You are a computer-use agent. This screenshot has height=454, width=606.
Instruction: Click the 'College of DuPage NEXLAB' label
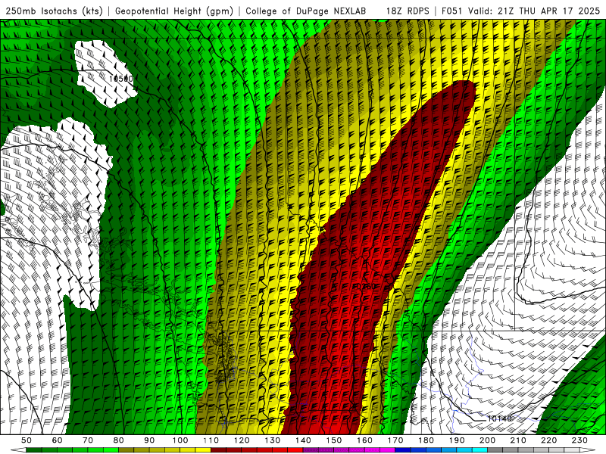pos(306,11)
